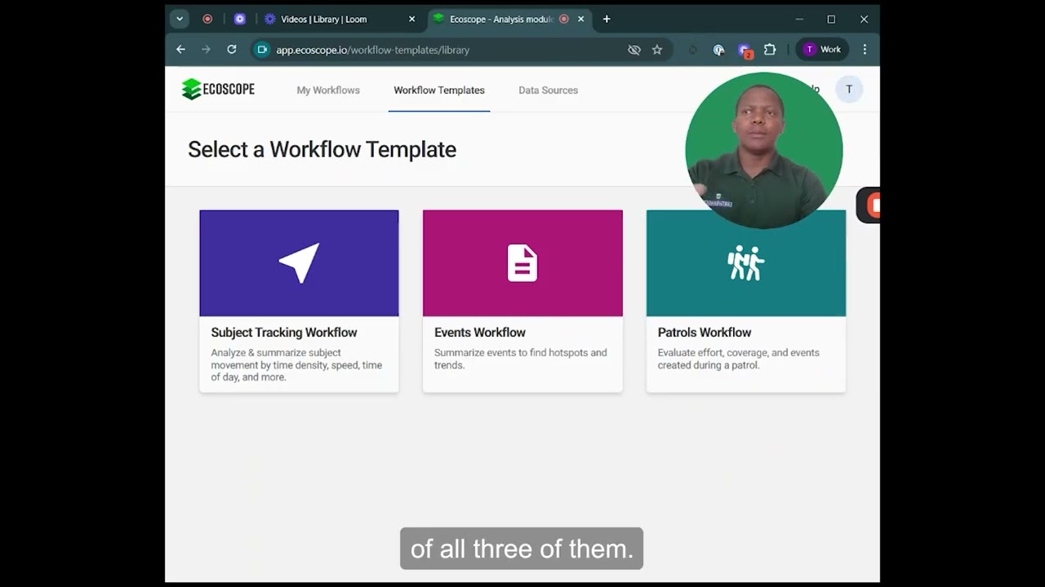1045x587 pixels.
Task: Click 'Analyze & summarize subject movement' description
Action: point(296,365)
